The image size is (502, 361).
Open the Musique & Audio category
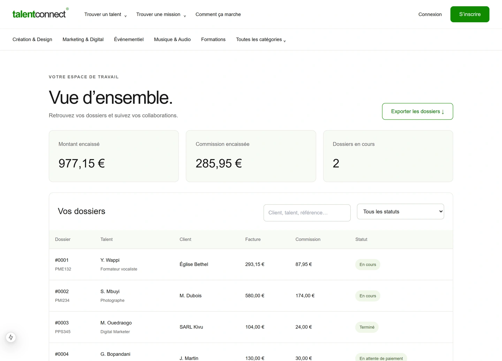(172, 39)
